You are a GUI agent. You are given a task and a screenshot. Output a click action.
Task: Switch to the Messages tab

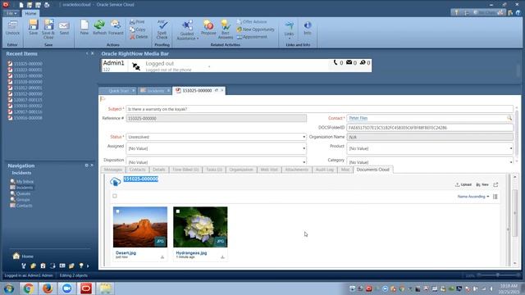[113, 170]
